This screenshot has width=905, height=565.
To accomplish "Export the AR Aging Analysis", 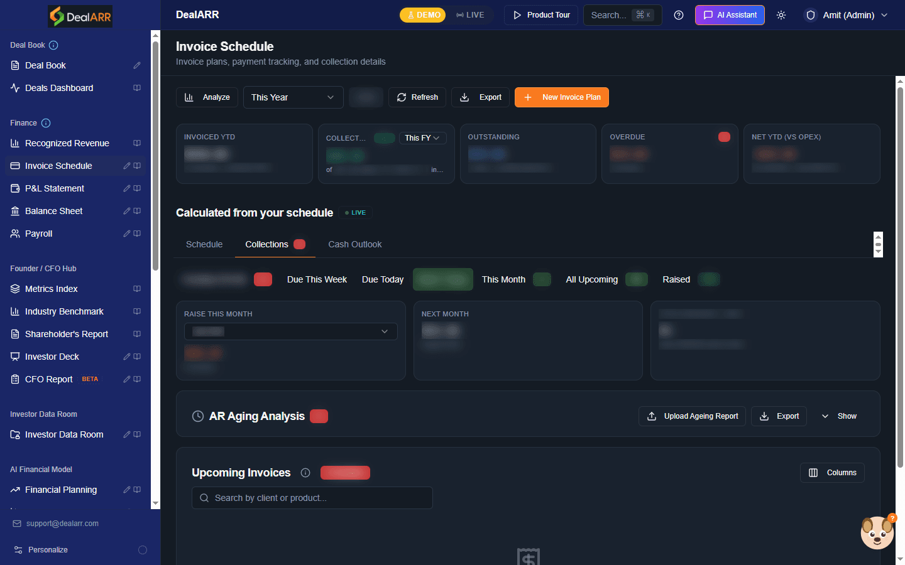I will (x=779, y=416).
